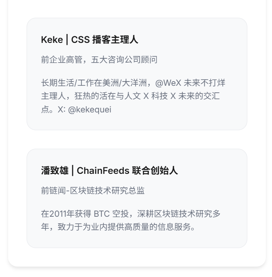Click the subtitle "前企业高管，五大咨询公司顾问"
The width and height of the screenshot is (272, 277).
(99, 59)
